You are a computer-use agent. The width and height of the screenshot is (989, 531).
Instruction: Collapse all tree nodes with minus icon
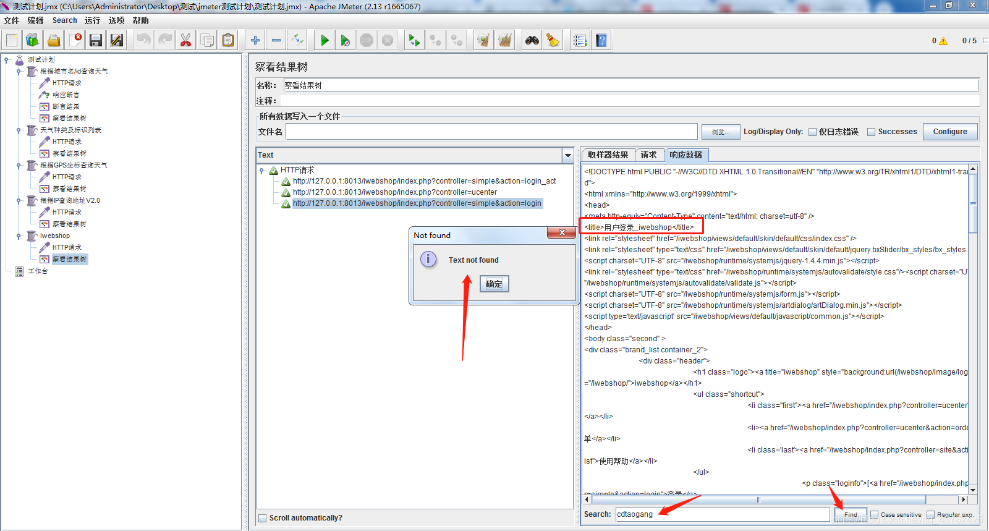tap(276, 41)
